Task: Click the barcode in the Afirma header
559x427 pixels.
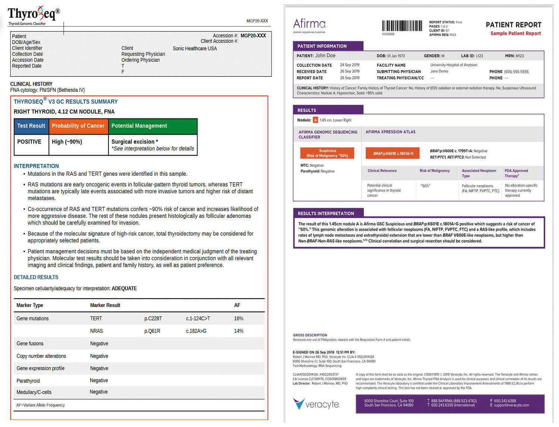Action: [402, 26]
